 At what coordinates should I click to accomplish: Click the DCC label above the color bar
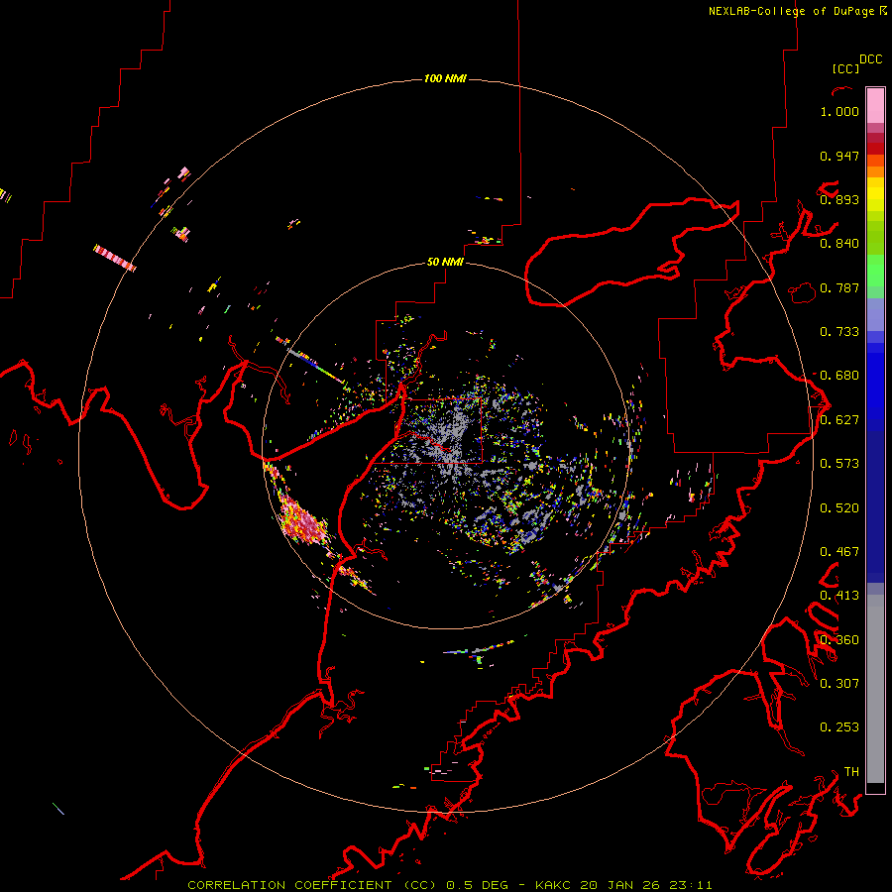(x=870, y=59)
